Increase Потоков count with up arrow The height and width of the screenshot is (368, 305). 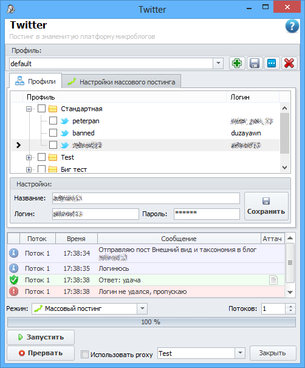(290, 306)
